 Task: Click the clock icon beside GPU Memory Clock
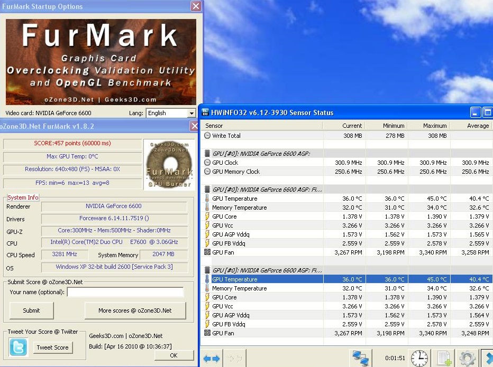pos(207,172)
